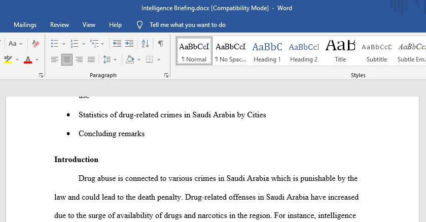Open shading color dropdown arrow
Screen dimensions: 426x222
pyautogui.click(x=139, y=59)
